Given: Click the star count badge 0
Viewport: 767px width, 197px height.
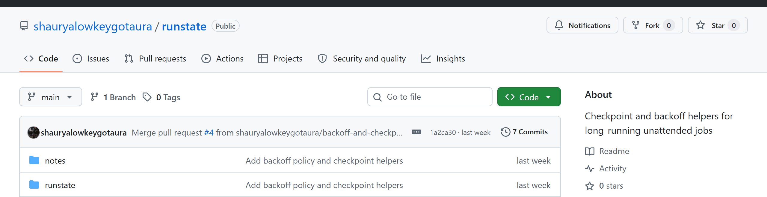Looking at the screenshot, I should [734, 25].
